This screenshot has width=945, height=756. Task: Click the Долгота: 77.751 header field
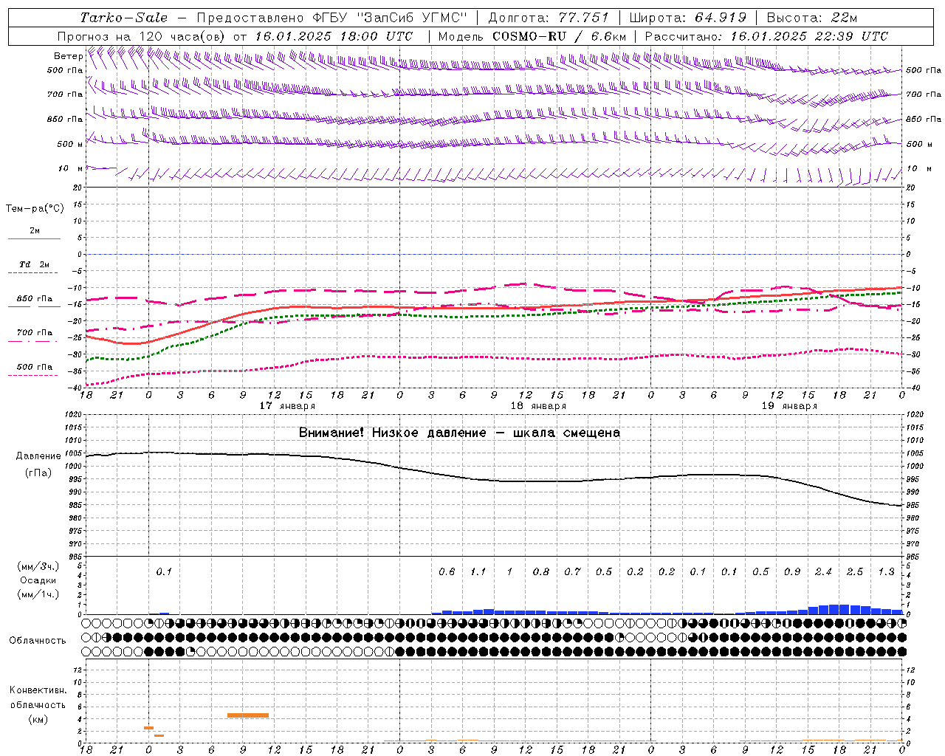tap(549, 18)
